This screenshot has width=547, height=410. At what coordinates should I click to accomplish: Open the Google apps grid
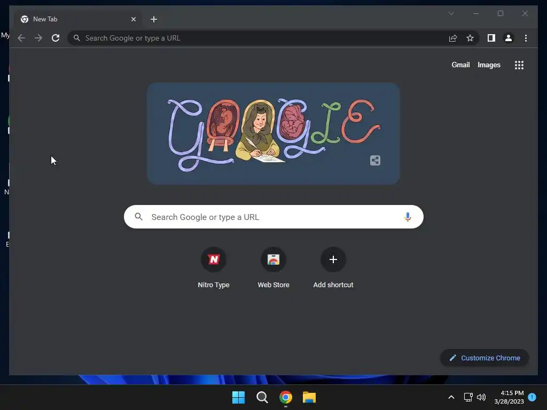click(x=519, y=65)
